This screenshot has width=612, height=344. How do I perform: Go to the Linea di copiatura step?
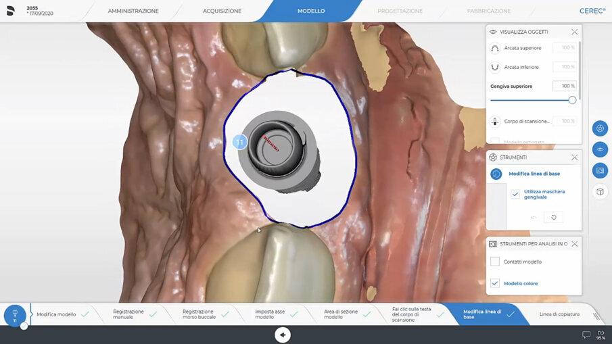(x=559, y=314)
